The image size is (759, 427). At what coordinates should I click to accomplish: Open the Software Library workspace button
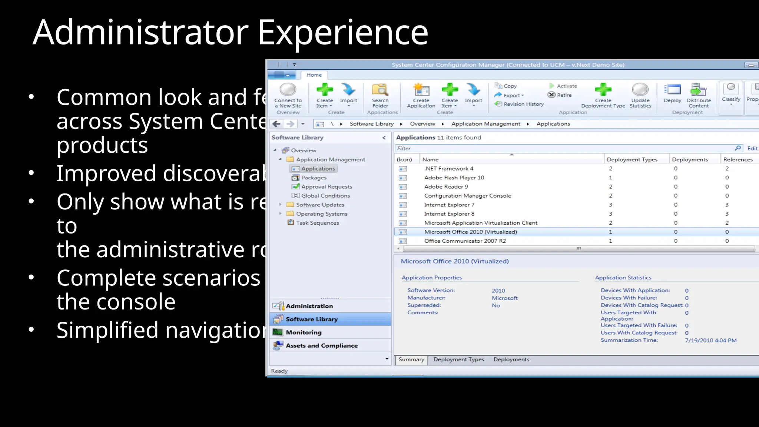tap(330, 319)
